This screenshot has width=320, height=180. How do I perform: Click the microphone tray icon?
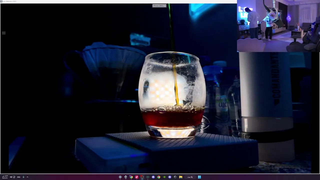pos(23,177)
